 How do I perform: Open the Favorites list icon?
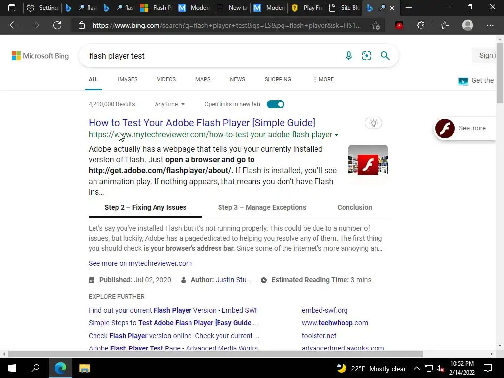(445, 25)
